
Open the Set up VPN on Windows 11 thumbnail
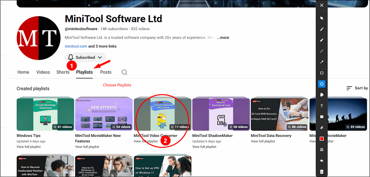tap(162, 166)
